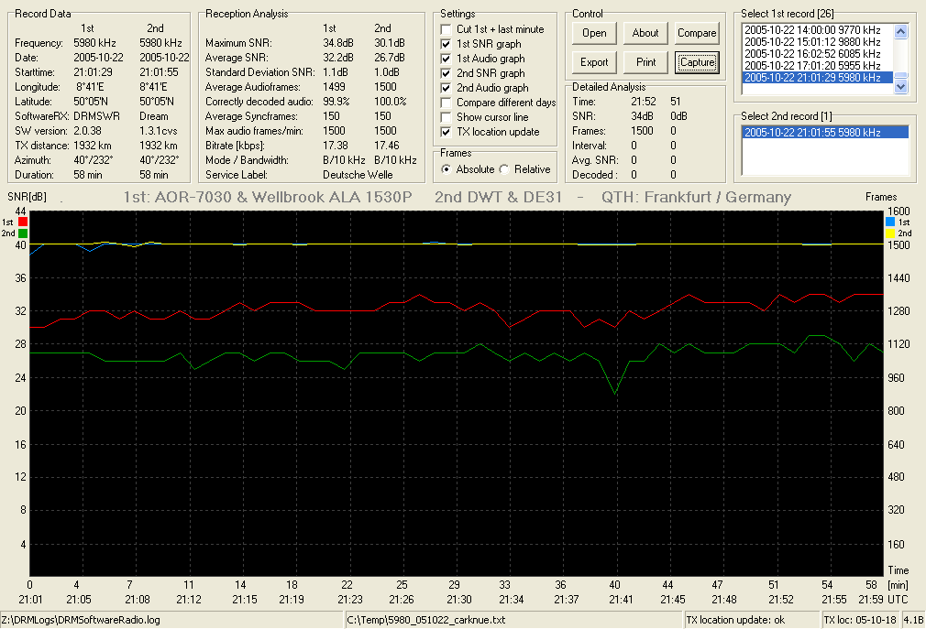The width and height of the screenshot is (926, 629).
Task: Click the scroll down arrow in 1st record list
Action: pos(900,87)
